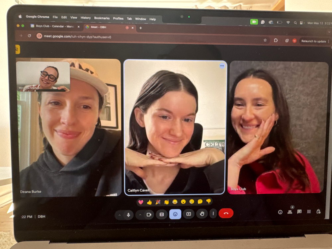The width and height of the screenshot is (332, 249).
Task: Click Miranda Martell's self-view thumbnail
Action: tap(43, 76)
